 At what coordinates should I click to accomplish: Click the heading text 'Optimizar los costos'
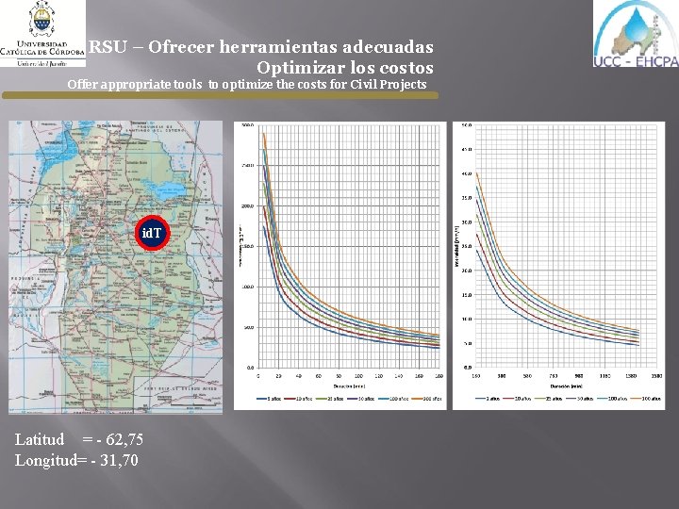pyautogui.click(x=345, y=68)
